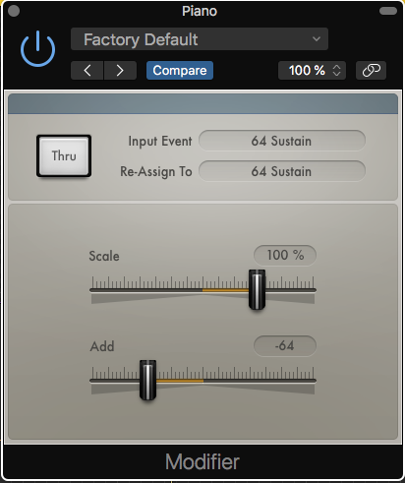Click the pill button at title bar right
Viewport: 405px width, 483px height.
point(388,11)
